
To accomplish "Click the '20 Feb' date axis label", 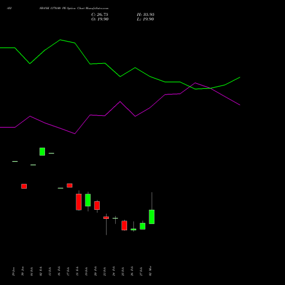I will [96, 271].
